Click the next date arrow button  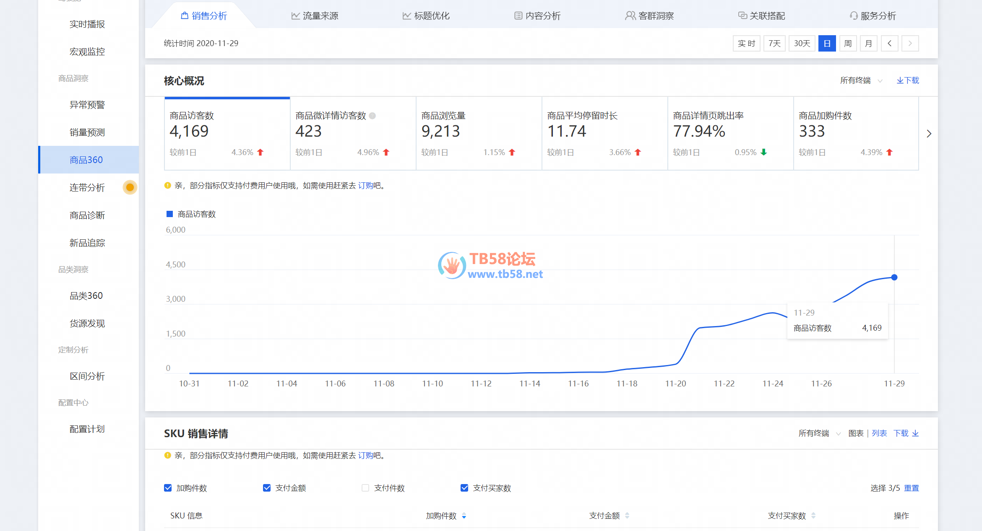(910, 44)
